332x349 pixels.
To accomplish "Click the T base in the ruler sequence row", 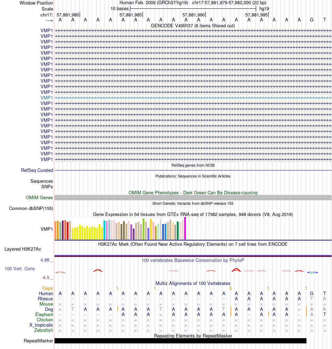I will pyautogui.click(x=324, y=20).
